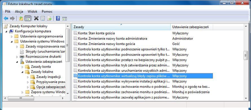Click Monituj o poświadczenia setting value
Viewport: 251px width, 110px height.
click(x=191, y=92)
